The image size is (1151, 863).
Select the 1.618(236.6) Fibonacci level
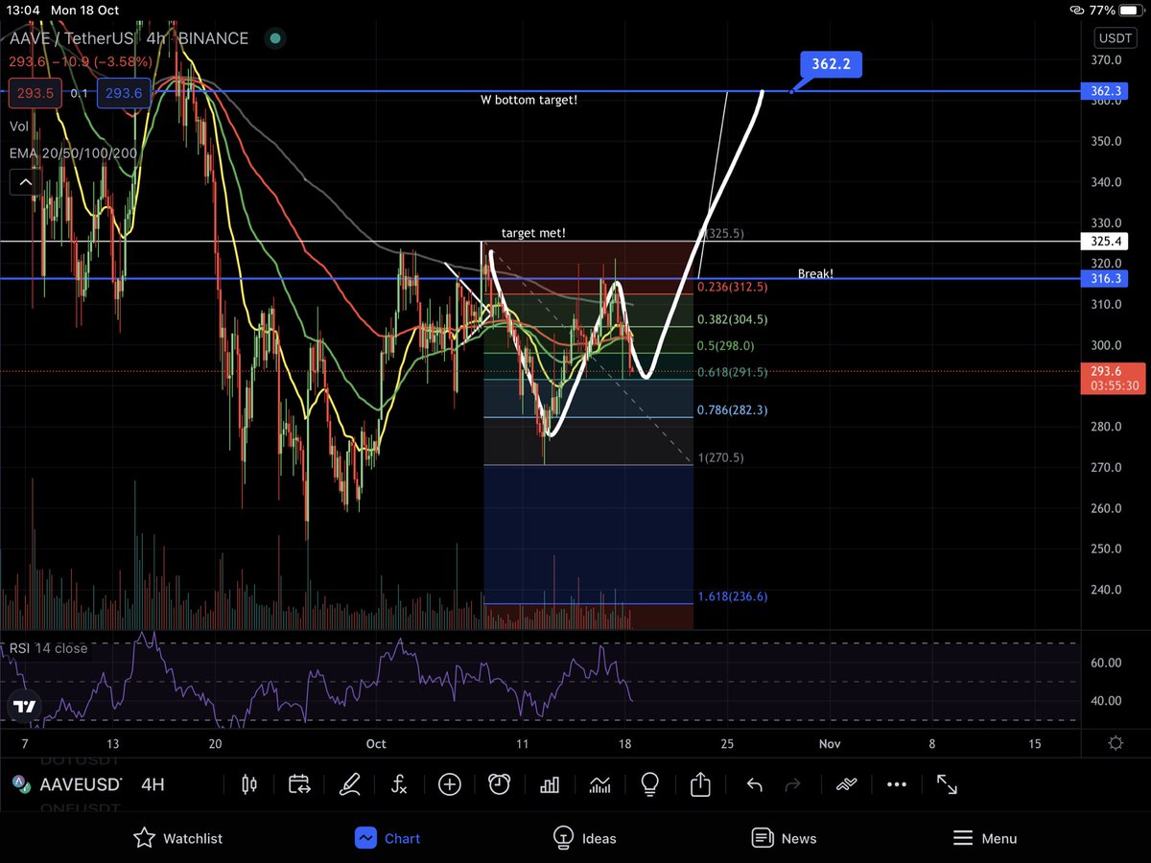pyautogui.click(x=733, y=596)
